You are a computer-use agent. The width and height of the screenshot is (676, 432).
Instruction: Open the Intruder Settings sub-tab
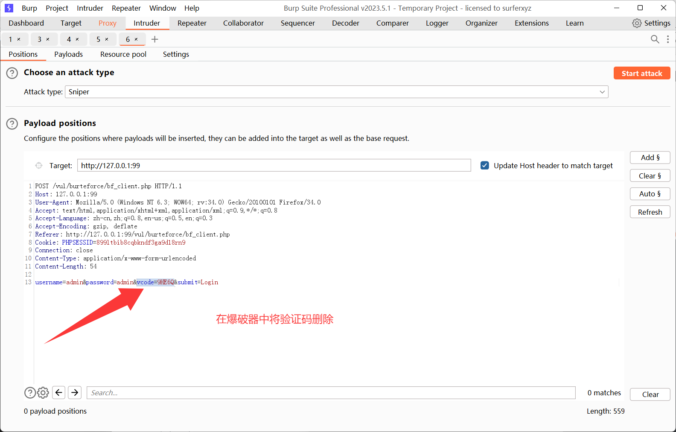click(x=176, y=54)
